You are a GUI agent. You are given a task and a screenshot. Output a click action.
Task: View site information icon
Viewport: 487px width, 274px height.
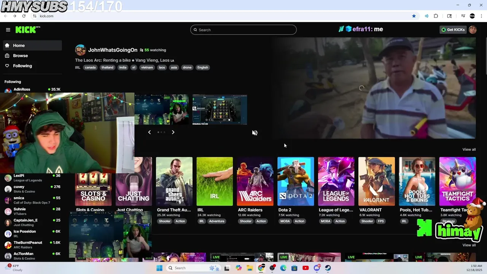point(35,16)
